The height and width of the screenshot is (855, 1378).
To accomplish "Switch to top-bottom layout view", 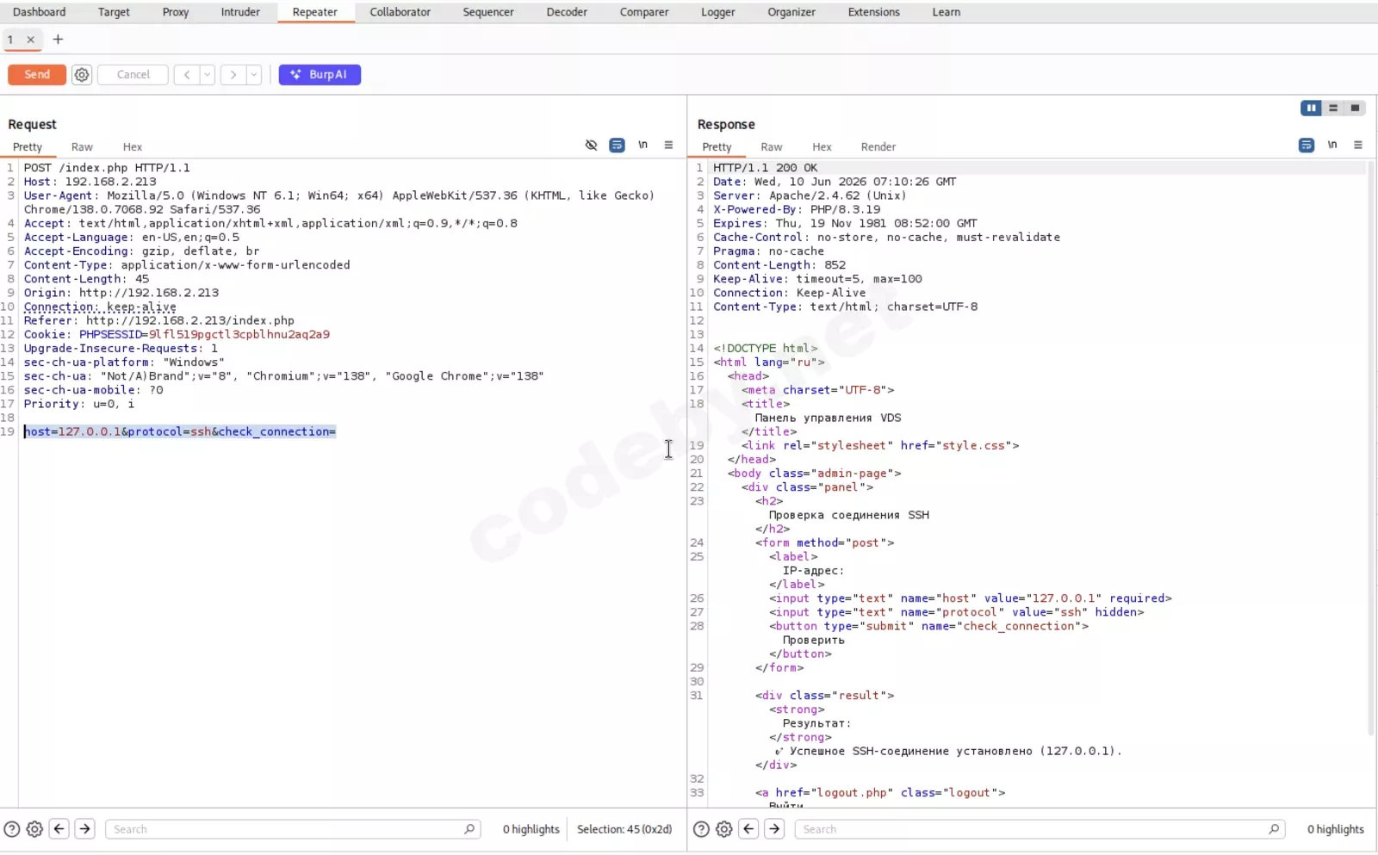I will [1333, 108].
